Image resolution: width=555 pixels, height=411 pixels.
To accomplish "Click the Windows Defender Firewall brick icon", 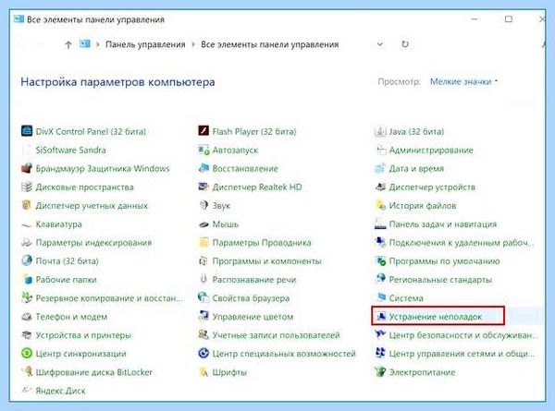I will tap(27, 168).
